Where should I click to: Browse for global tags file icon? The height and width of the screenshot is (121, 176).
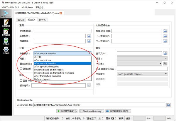[89, 36]
